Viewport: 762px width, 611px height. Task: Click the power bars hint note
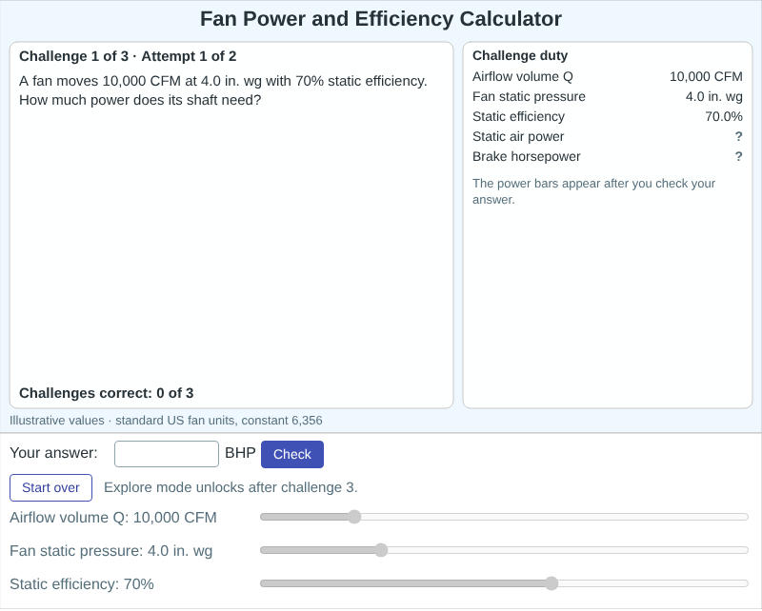(593, 191)
